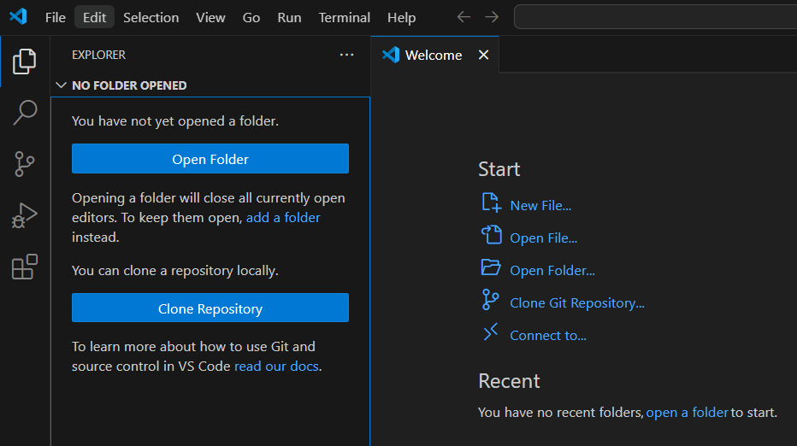Screen dimensions: 797x446
Task: Click the New File... link
Action: [540, 205]
